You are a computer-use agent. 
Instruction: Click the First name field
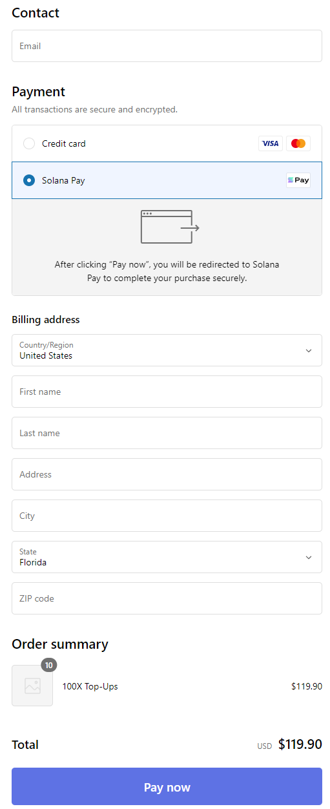[x=167, y=392]
